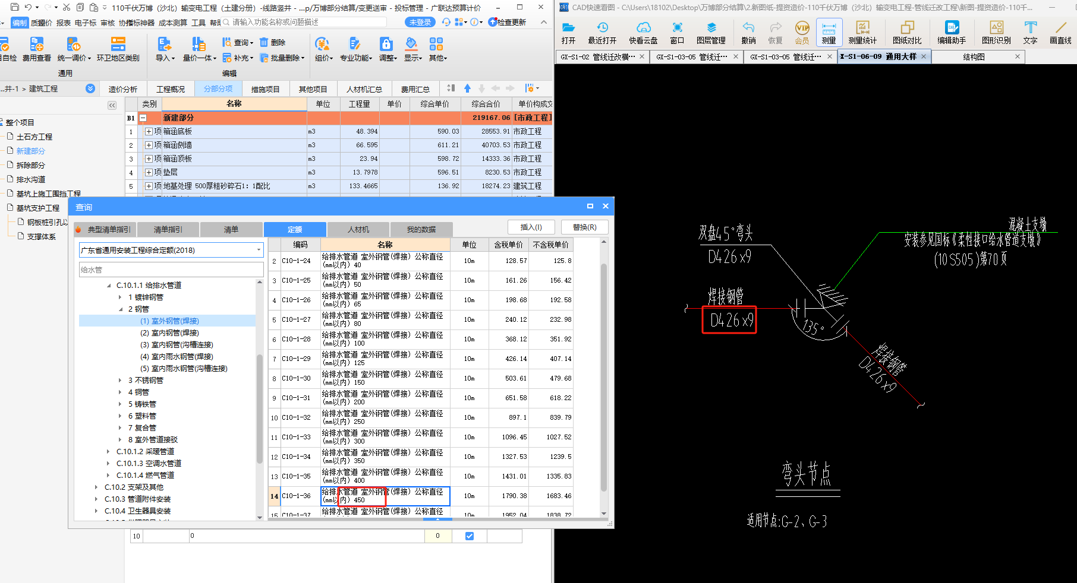Select the 测量 measure tool
Screen dimensions: 1077x583
[829, 33]
